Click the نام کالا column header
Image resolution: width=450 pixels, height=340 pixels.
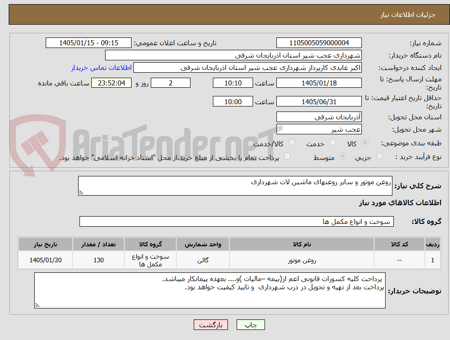click(302, 244)
